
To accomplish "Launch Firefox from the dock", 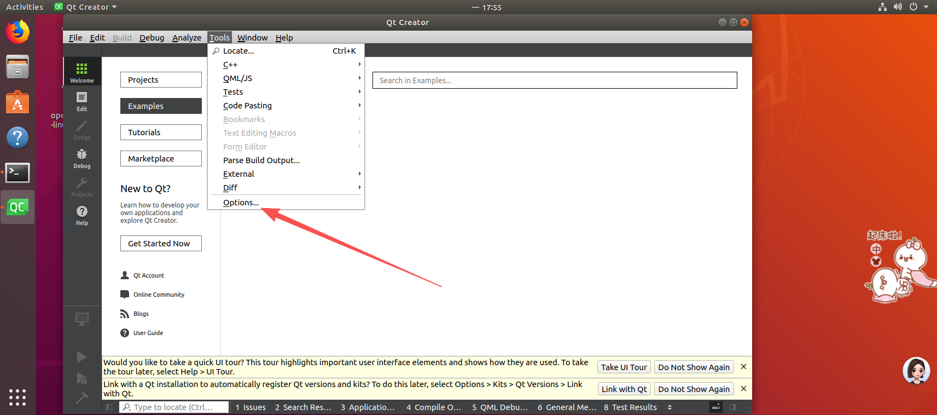I will pyautogui.click(x=18, y=32).
